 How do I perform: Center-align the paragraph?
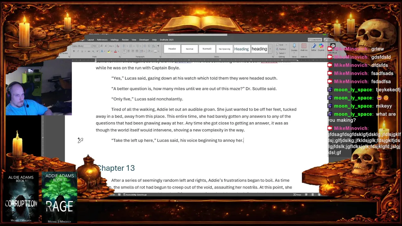(128, 51)
